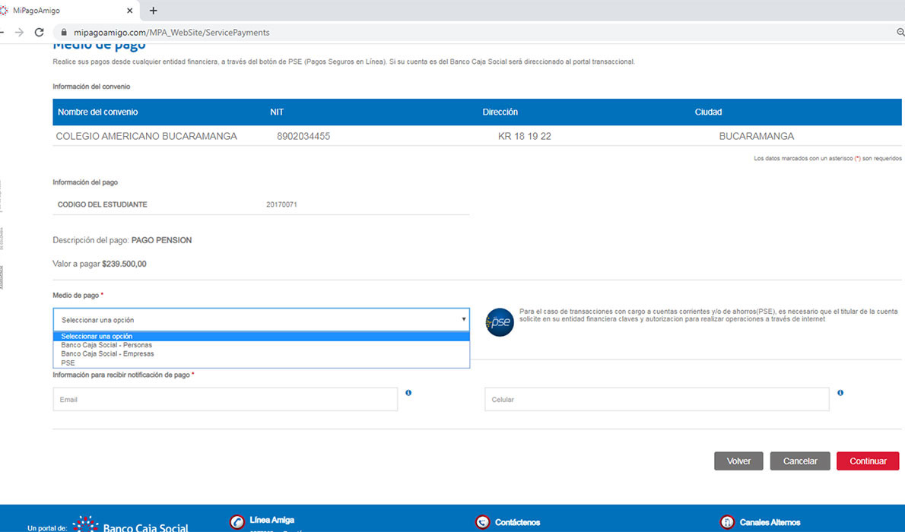Viewport: 905px width, 532px height.
Task: Reload the page with the refresh icon
Action: 39,33
